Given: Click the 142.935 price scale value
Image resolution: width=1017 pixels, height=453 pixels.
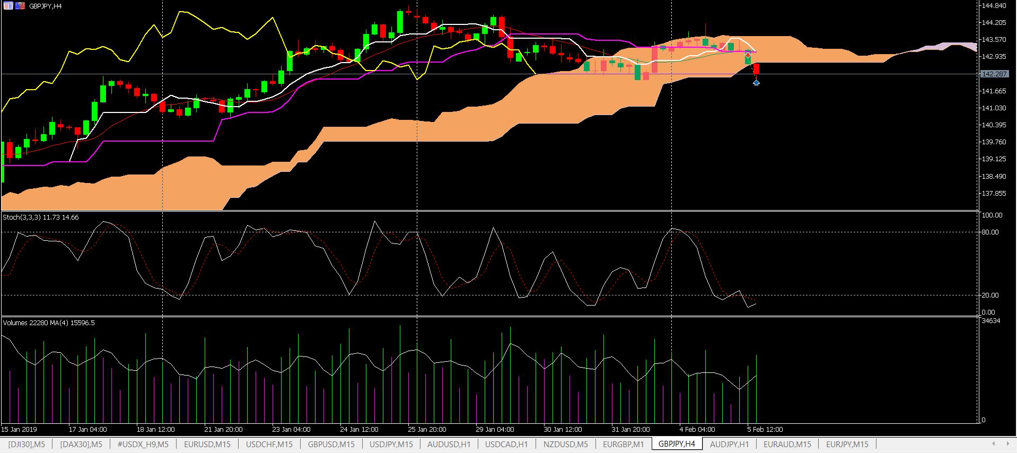Looking at the screenshot, I should (994, 57).
